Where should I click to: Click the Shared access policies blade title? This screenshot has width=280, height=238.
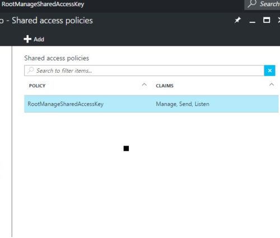click(x=52, y=20)
